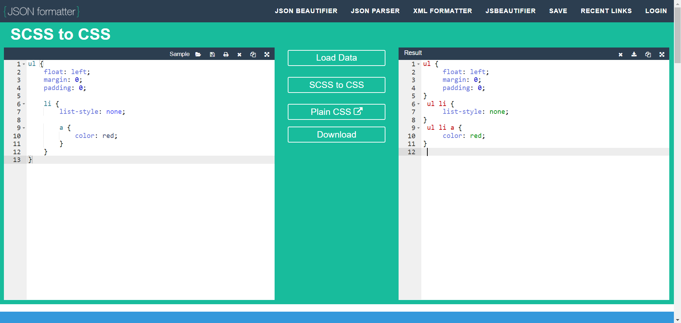Collapse the li block fold arrow in input
The height and width of the screenshot is (323, 681).
[24, 104]
